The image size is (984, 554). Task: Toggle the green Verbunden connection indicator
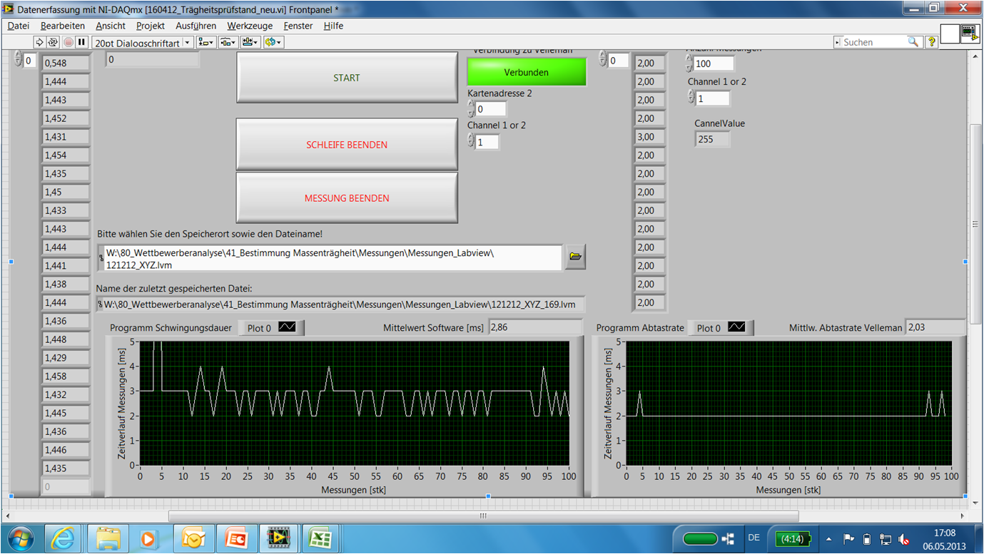click(526, 72)
